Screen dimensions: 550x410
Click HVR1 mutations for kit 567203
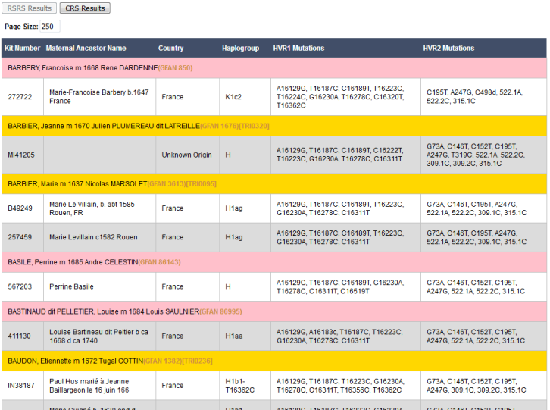(345, 286)
